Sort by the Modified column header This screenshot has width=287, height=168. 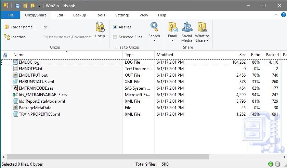[x=165, y=55]
